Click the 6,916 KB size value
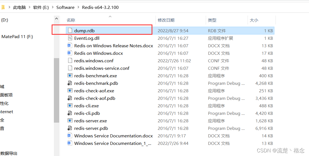 point(264,128)
